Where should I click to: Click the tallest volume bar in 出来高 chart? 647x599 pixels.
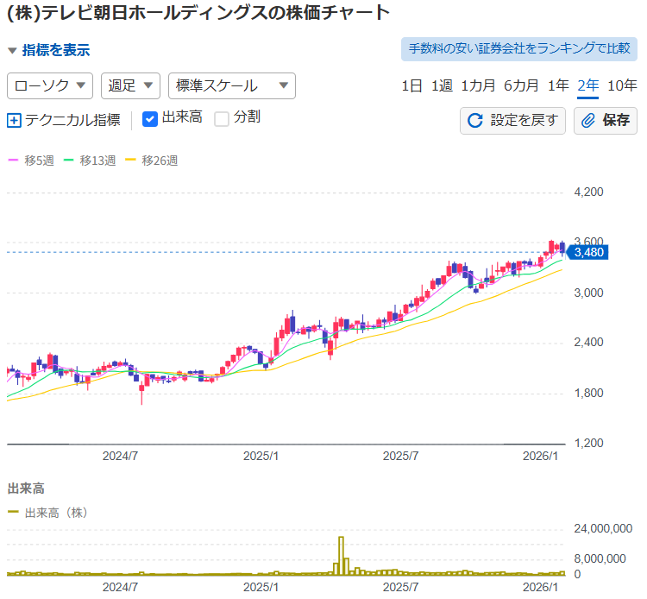341,556
